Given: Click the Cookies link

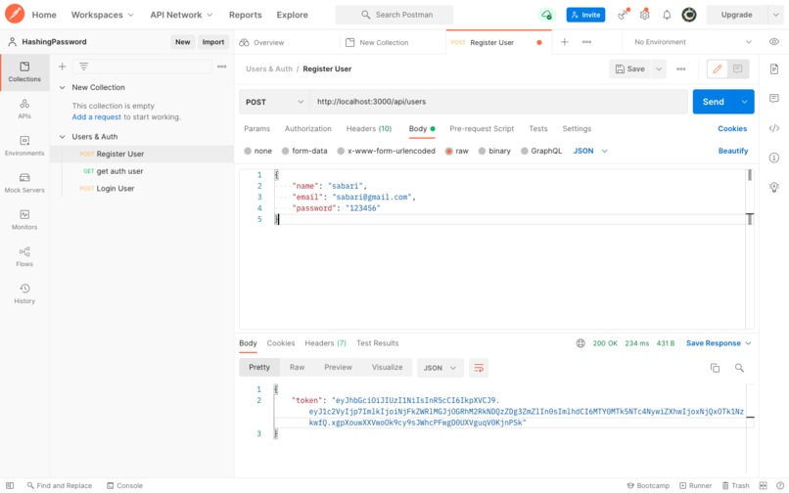Looking at the screenshot, I should tap(732, 129).
